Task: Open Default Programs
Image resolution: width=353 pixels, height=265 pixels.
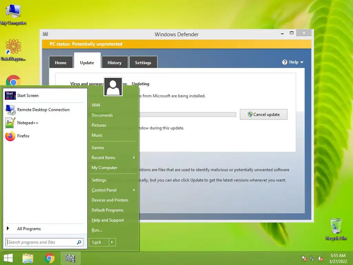Action: point(108,210)
